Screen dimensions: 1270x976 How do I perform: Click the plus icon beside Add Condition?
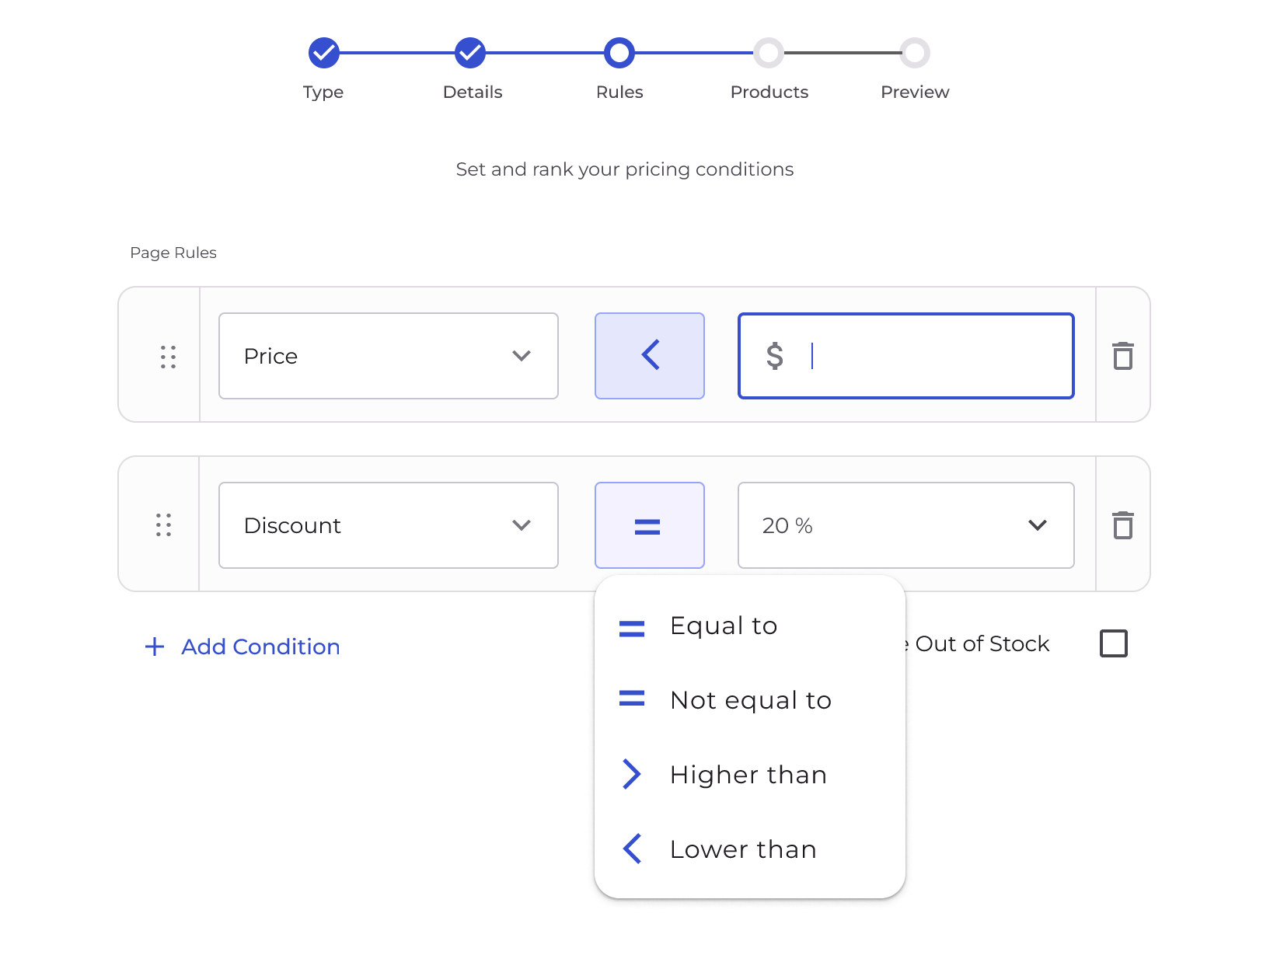[x=155, y=647]
